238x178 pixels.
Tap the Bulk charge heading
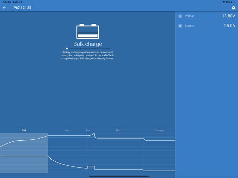(x=88, y=44)
